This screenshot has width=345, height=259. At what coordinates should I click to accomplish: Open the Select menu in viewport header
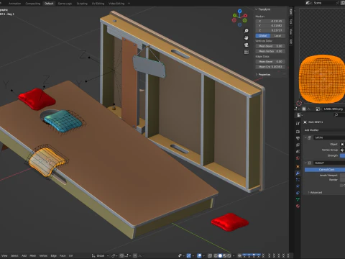pos(14,255)
